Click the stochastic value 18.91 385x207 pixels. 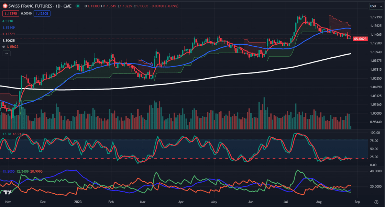tap(17, 134)
